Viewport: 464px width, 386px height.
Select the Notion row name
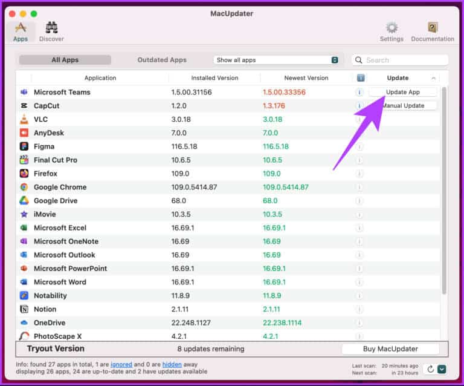pos(45,309)
